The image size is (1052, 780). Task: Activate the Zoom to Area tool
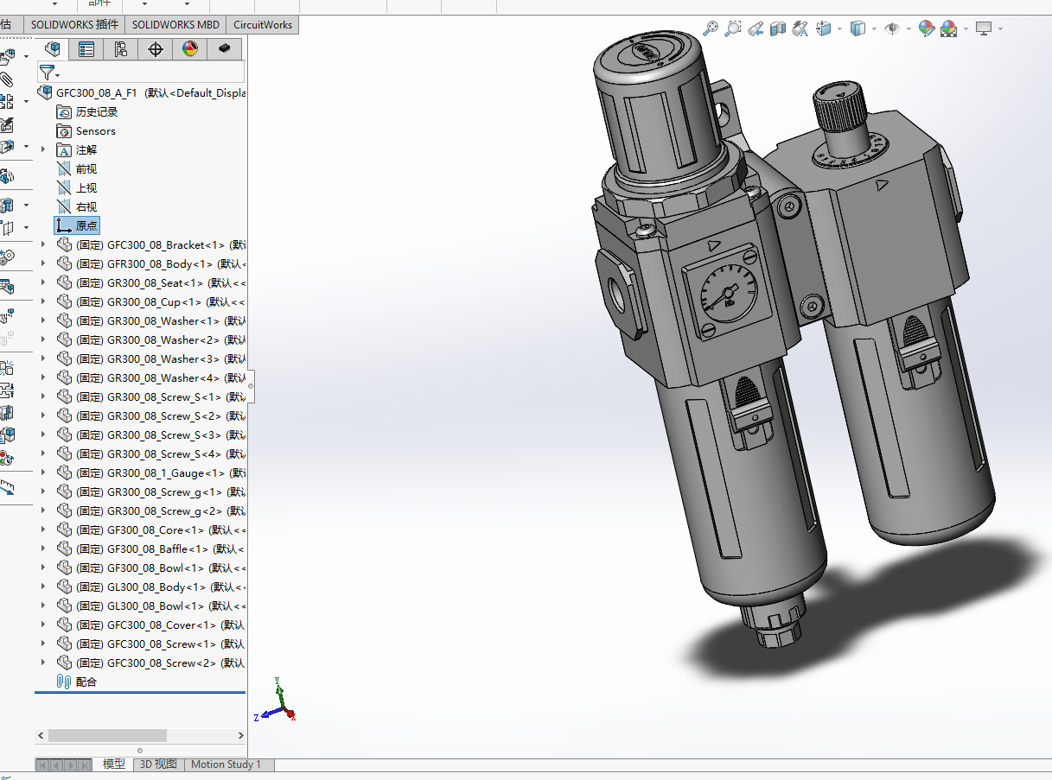pos(733,29)
